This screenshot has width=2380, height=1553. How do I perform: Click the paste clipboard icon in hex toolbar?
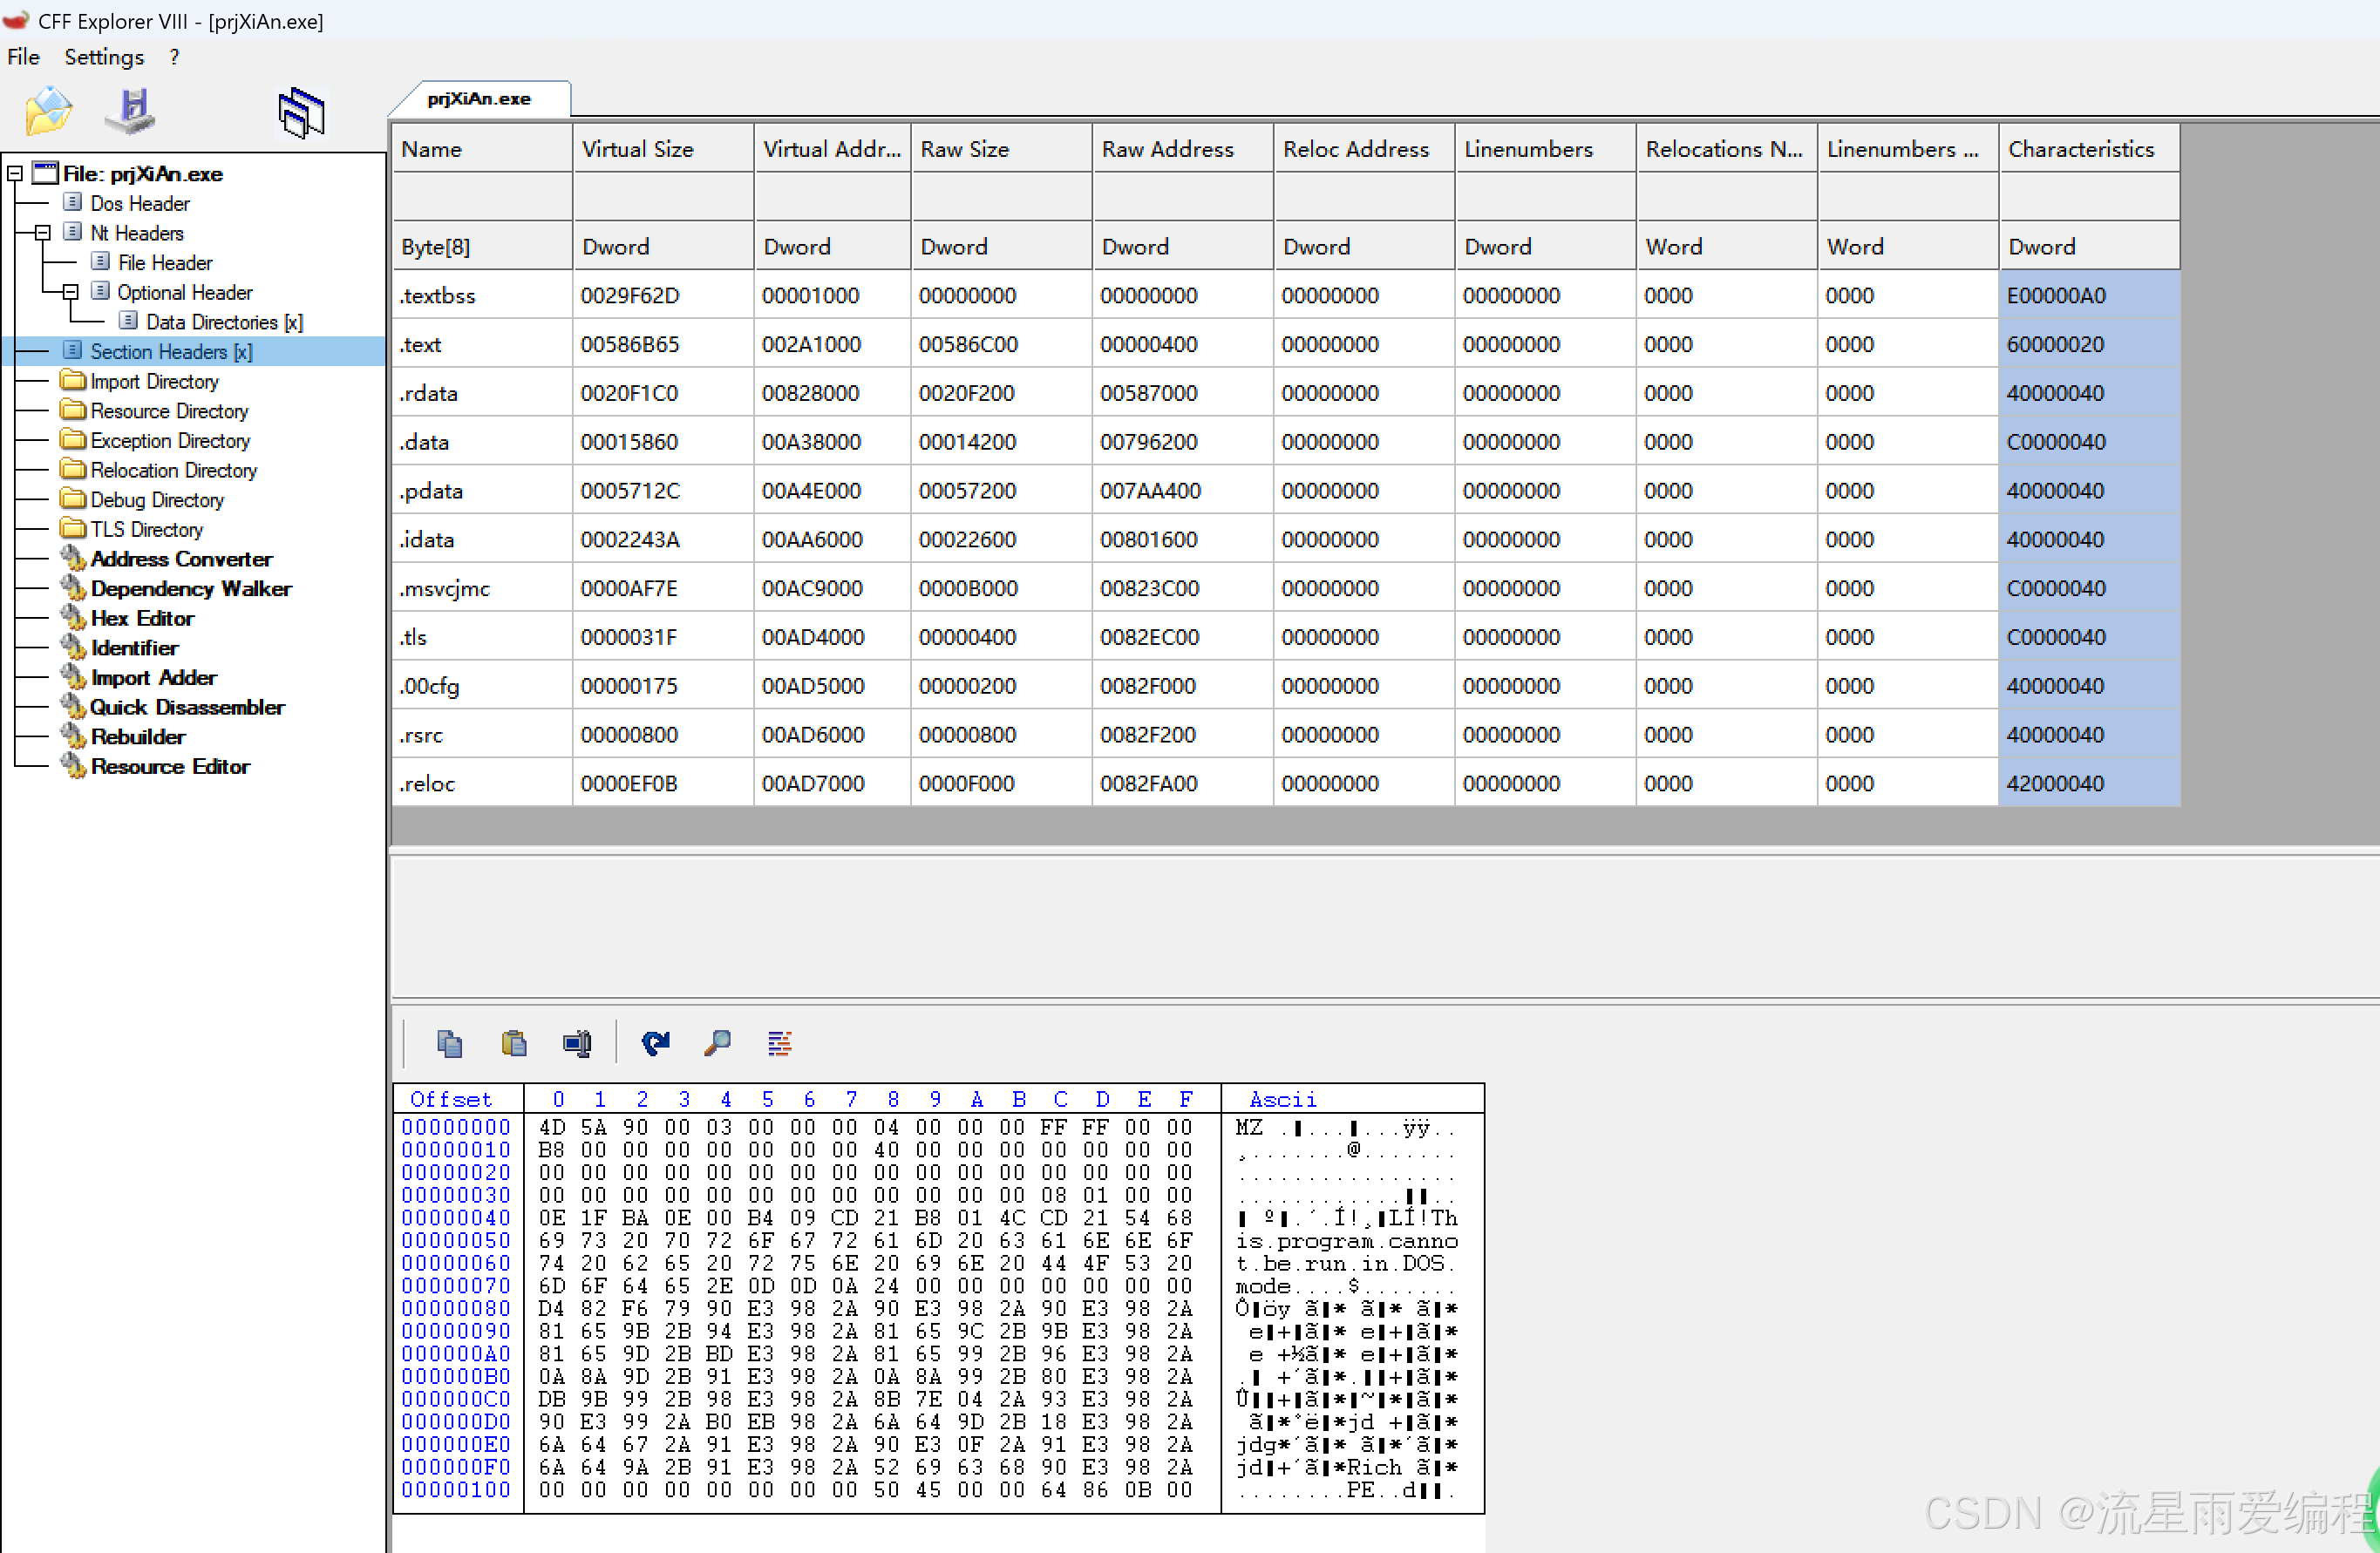pos(514,1043)
